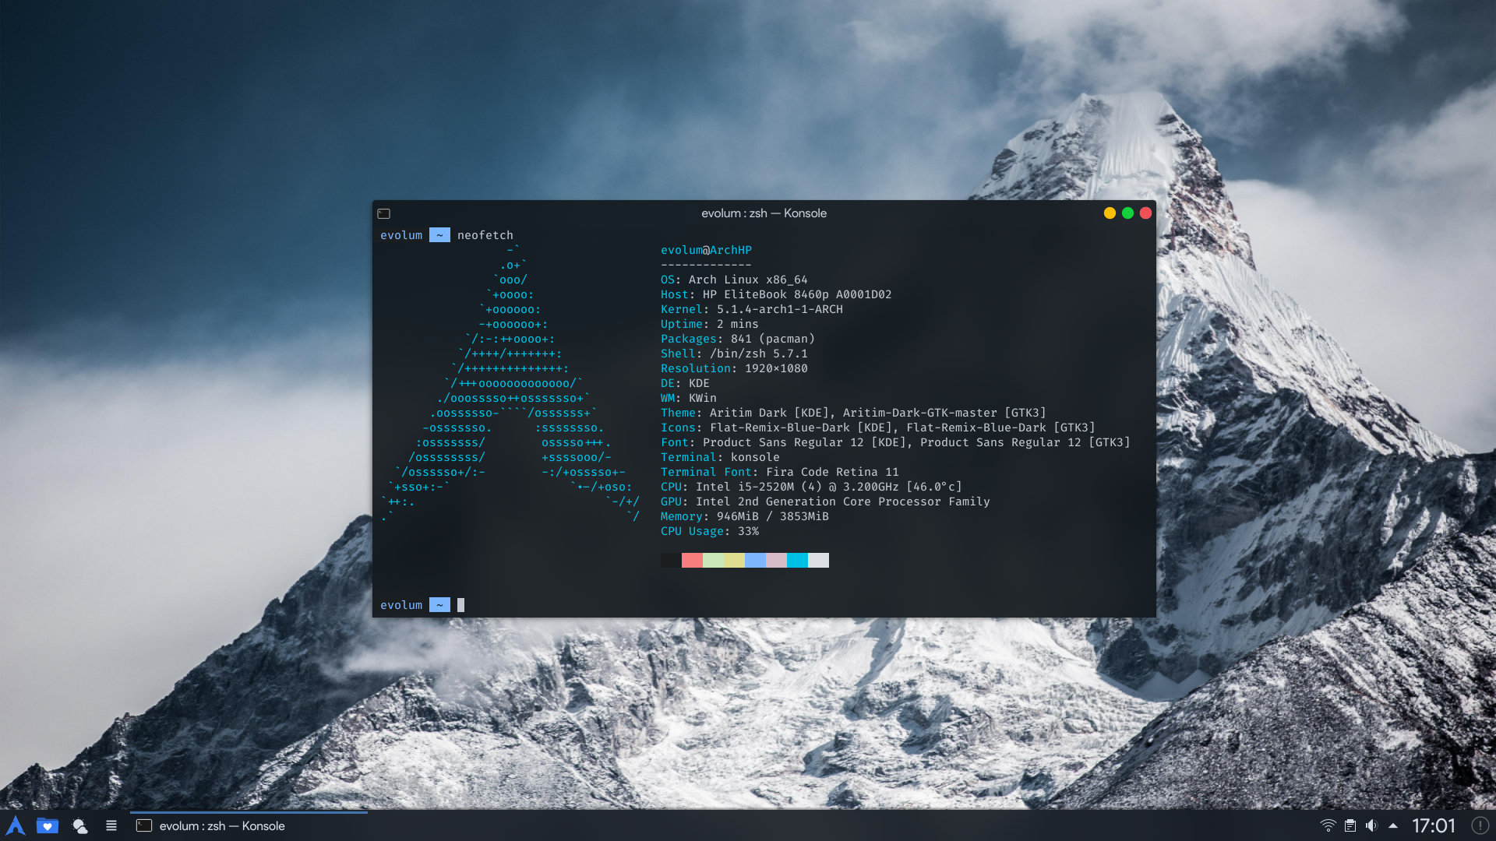The width and height of the screenshot is (1496, 841).
Task: Click the 'Shell: /bin/zsh 5.7.1' line
Action: (x=734, y=354)
